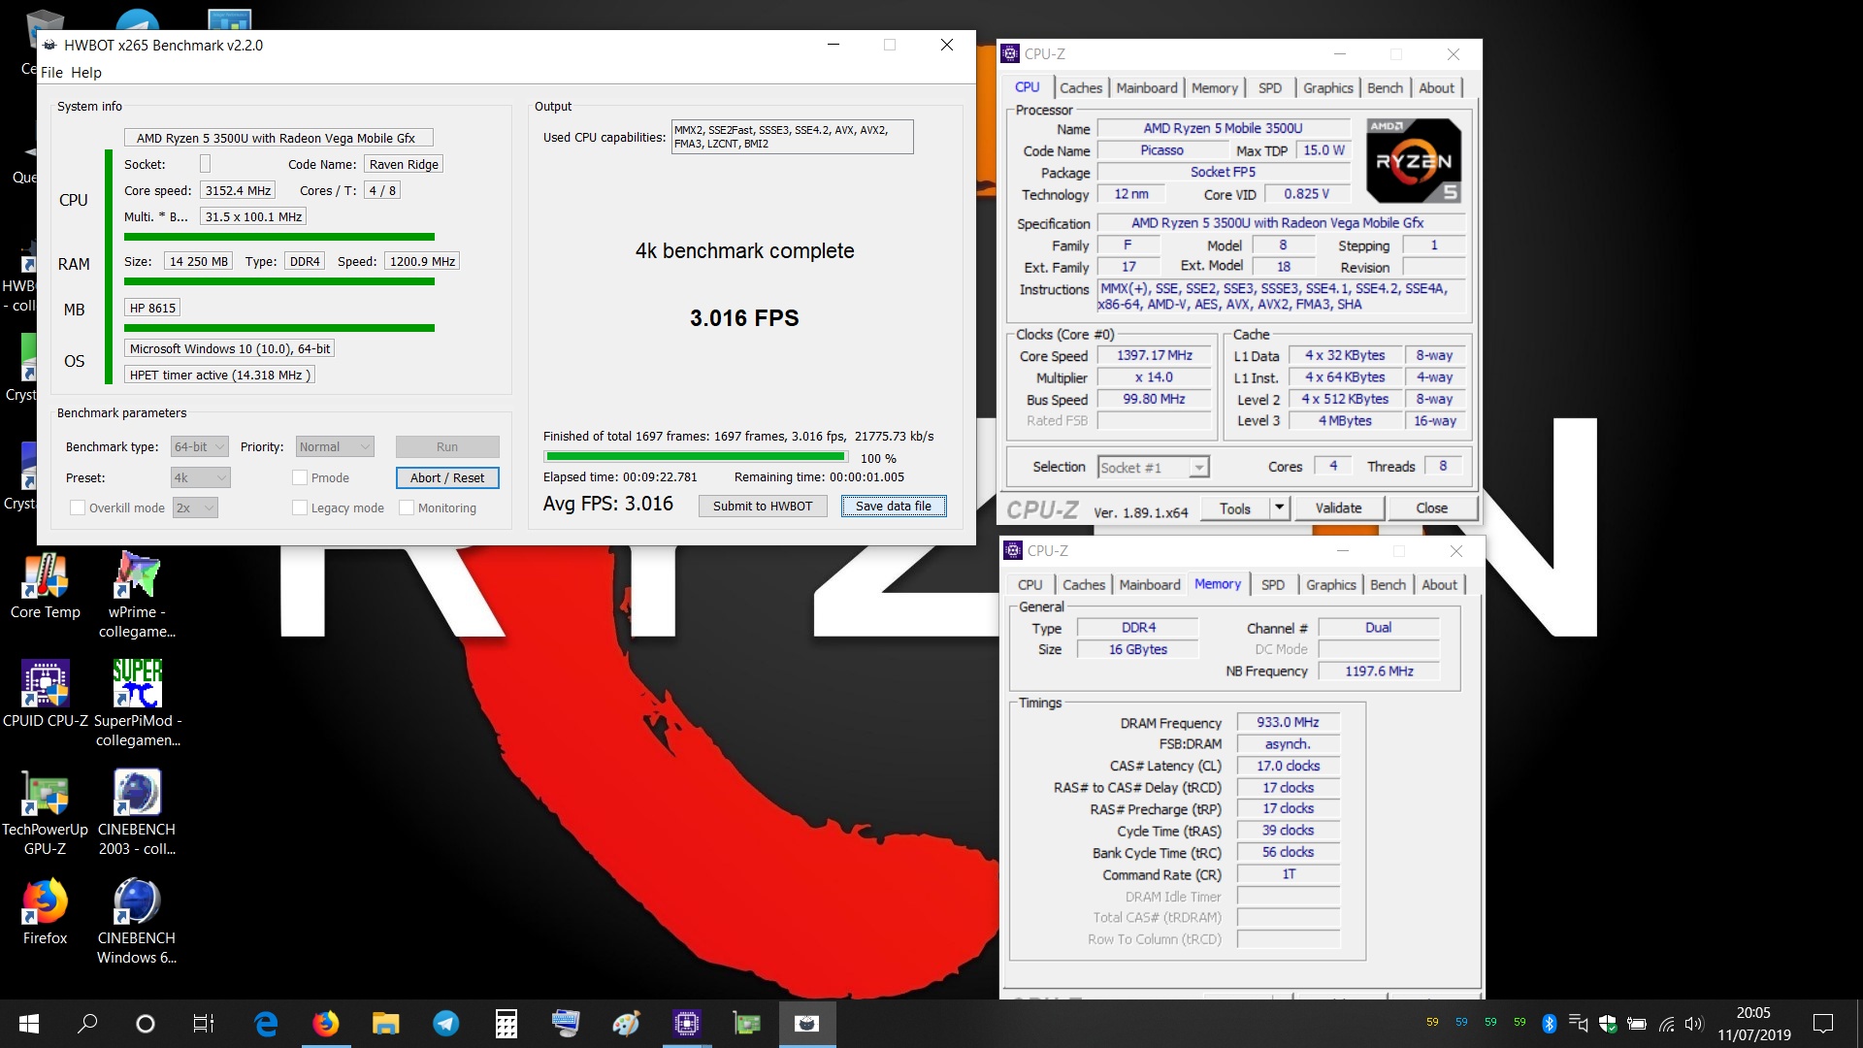Switch to Mainboard tab in top CPU-Z
The width and height of the screenshot is (1863, 1048).
click(1147, 87)
